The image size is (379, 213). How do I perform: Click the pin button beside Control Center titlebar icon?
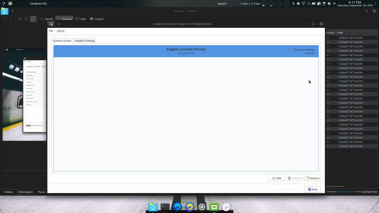[x=59, y=24]
